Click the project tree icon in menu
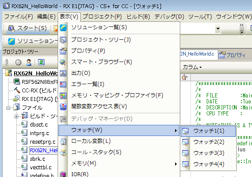 63,40
